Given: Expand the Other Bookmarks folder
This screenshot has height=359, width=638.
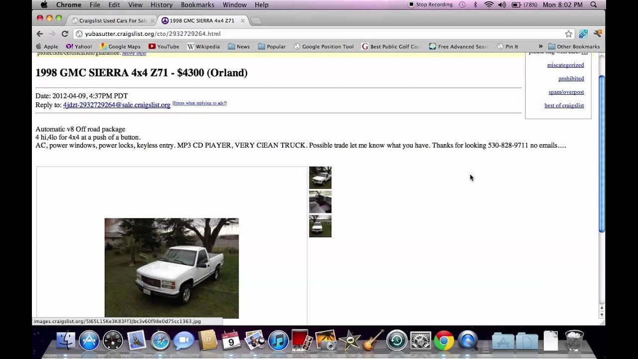Looking at the screenshot, I should (x=574, y=46).
